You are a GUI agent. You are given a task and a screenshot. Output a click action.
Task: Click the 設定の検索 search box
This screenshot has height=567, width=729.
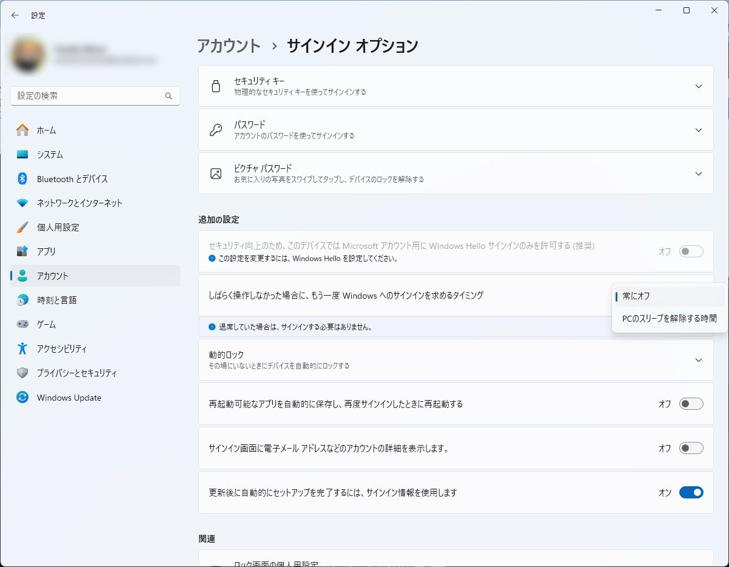tap(90, 96)
